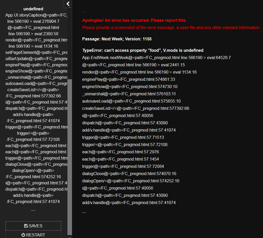The image size is (263, 238).
Task: Click the "undefined" heading in the sidebar
Action: (33, 9)
